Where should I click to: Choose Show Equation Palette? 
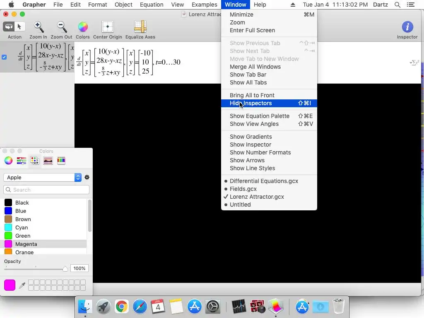pos(269,116)
